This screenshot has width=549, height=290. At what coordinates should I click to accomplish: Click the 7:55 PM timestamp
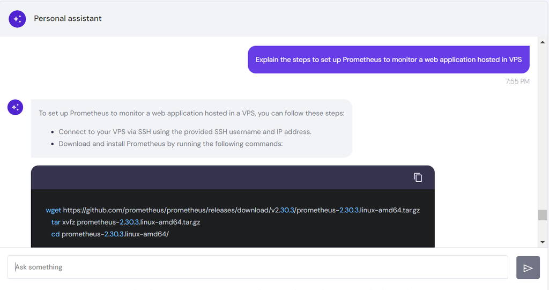click(517, 81)
